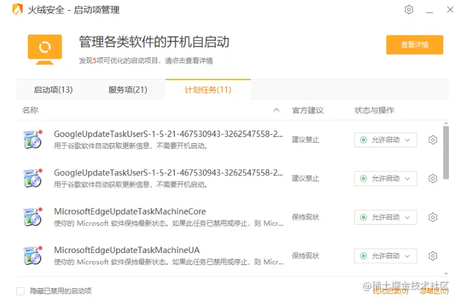Click the 查看详情 button
459x301 pixels.
[x=414, y=45]
